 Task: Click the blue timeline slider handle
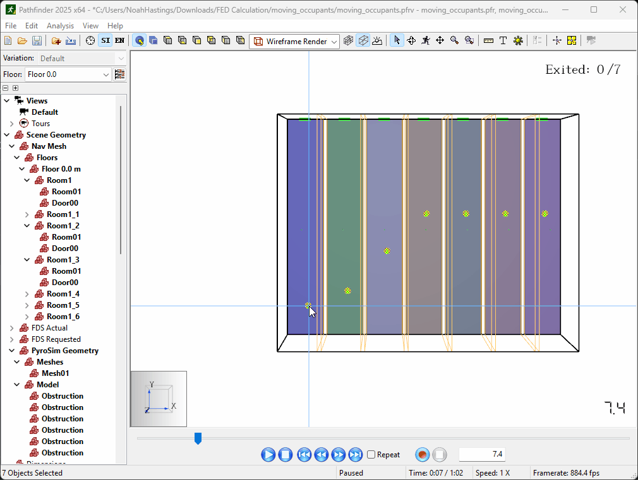click(x=198, y=438)
